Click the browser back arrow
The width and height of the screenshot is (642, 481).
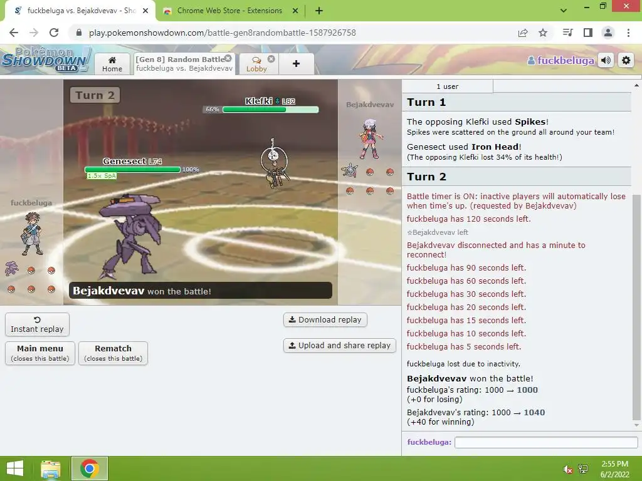tap(14, 33)
